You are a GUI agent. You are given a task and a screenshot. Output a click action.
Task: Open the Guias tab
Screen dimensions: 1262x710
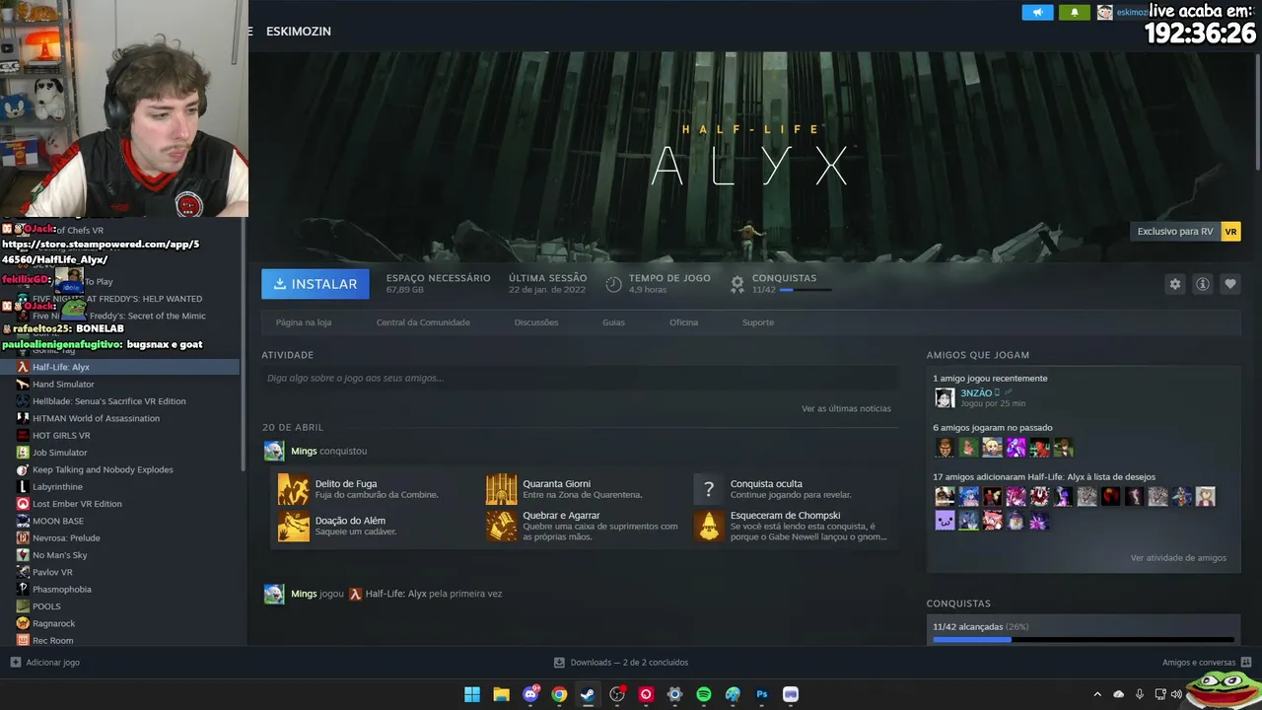pyautogui.click(x=613, y=322)
